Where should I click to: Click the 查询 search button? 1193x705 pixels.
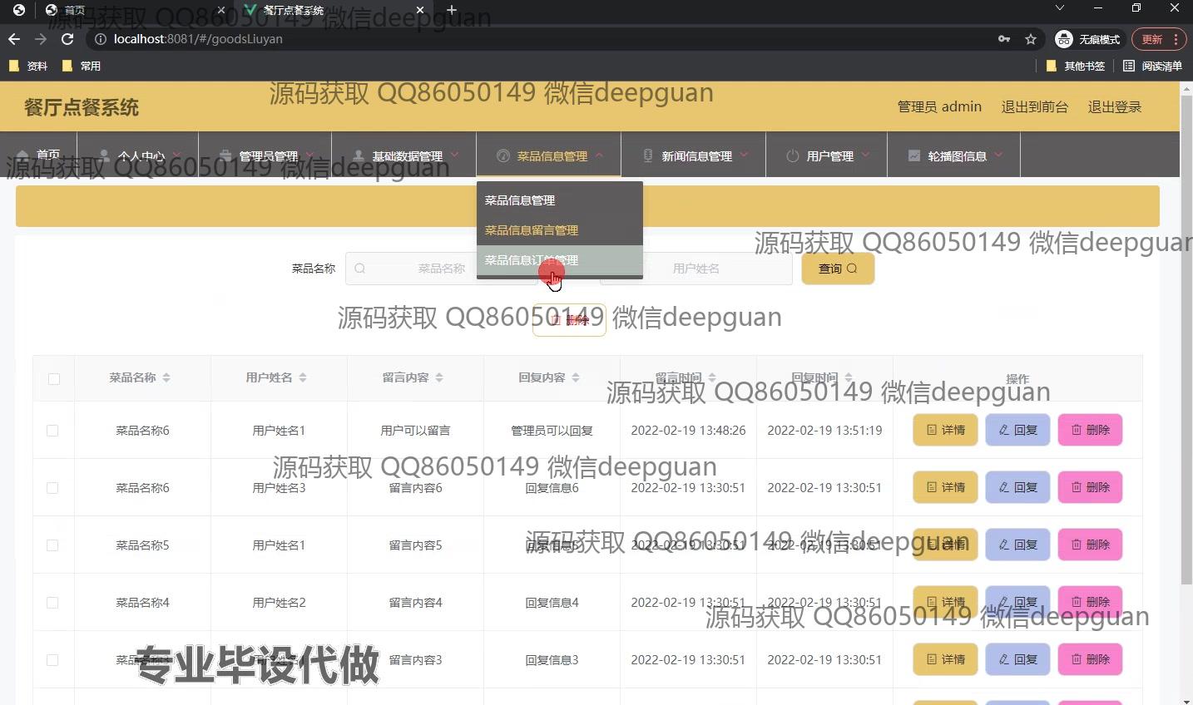[x=837, y=269]
